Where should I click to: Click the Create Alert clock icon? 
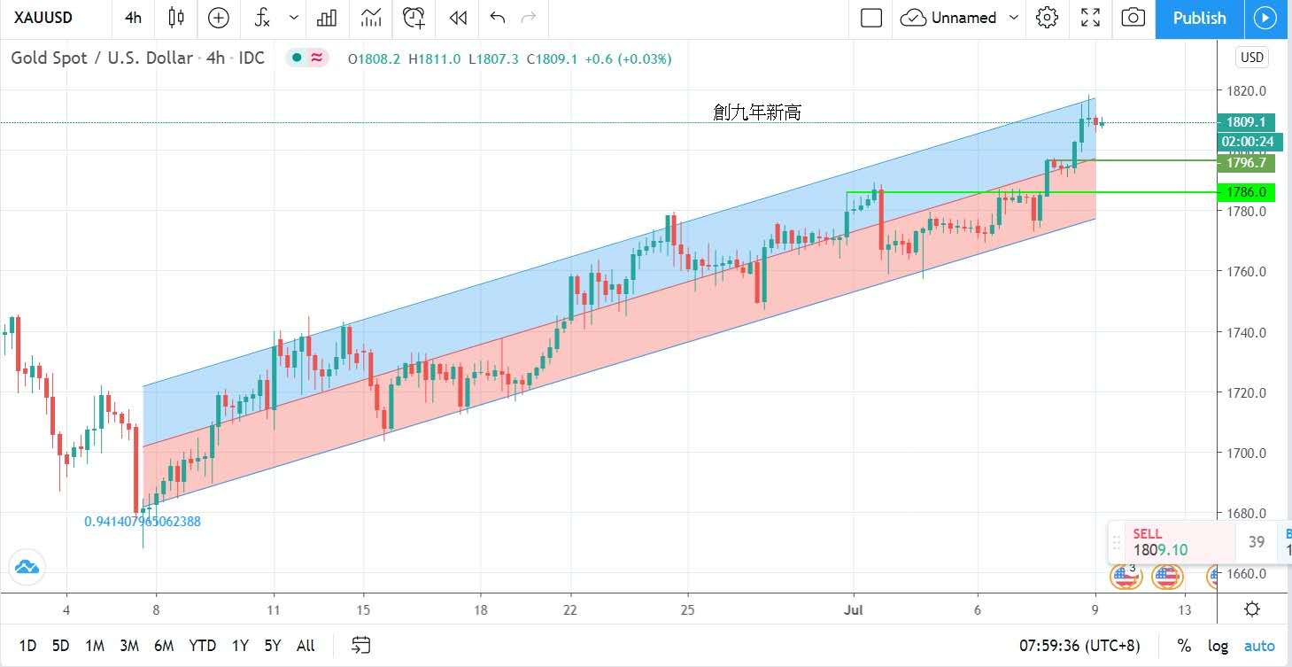pos(413,18)
